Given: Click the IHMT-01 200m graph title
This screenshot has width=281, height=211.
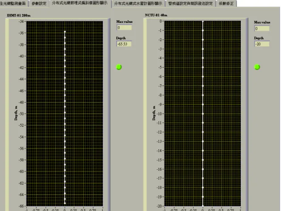Looking at the screenshot, I should 19,16.
